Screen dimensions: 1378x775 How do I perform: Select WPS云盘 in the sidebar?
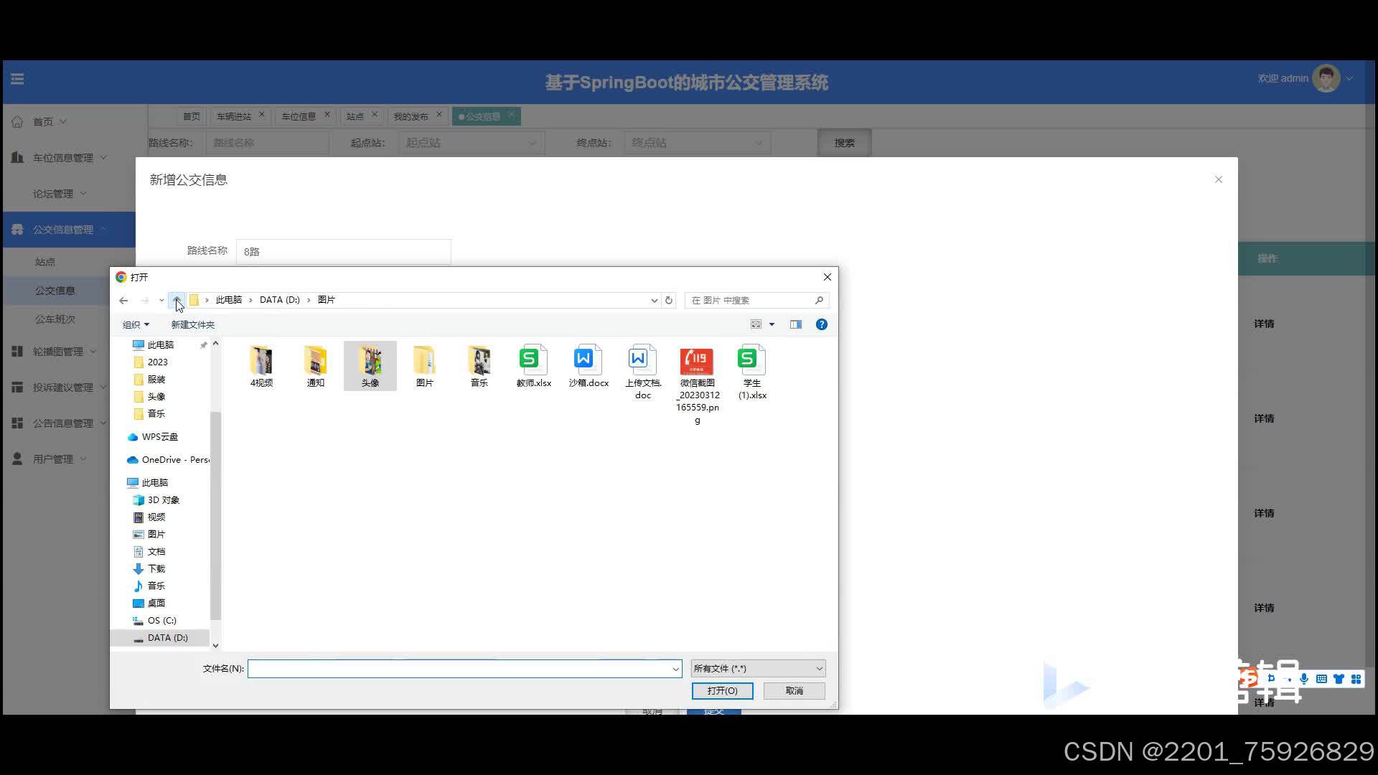159,436
